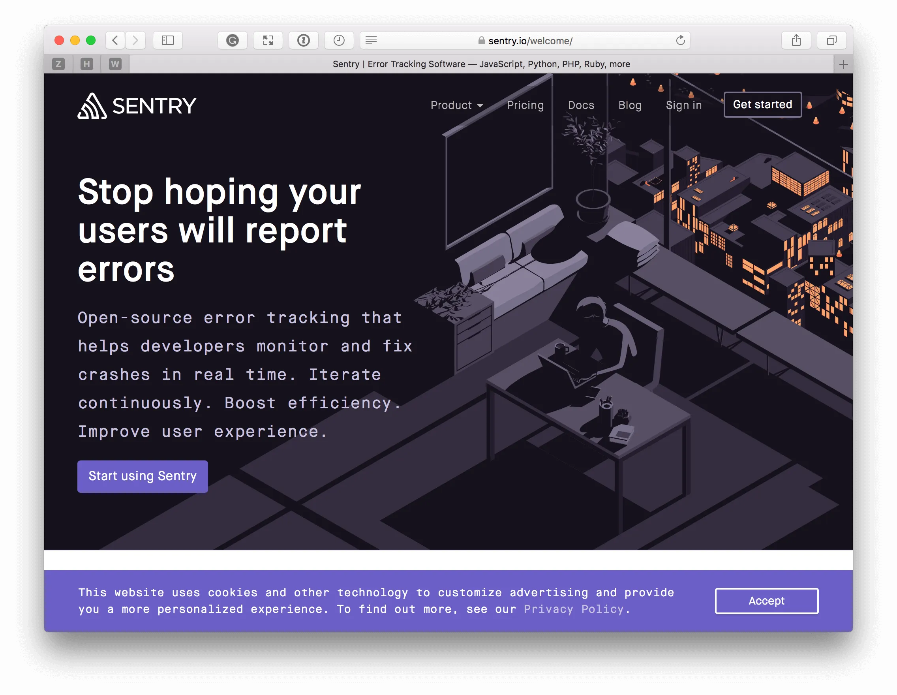Expand the Product dropdown menu
This screenshot has height=695, width=897.
[x=456, y=105]
